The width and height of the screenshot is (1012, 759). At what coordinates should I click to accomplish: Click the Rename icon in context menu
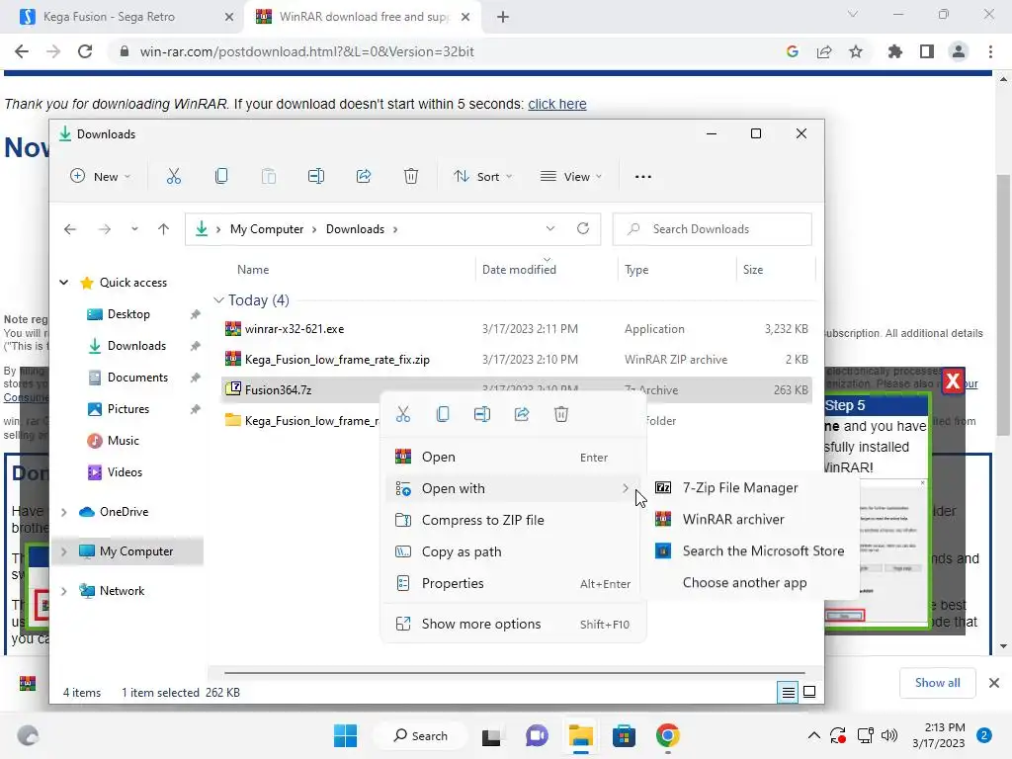pyautogui.click(x=482, y=414)
